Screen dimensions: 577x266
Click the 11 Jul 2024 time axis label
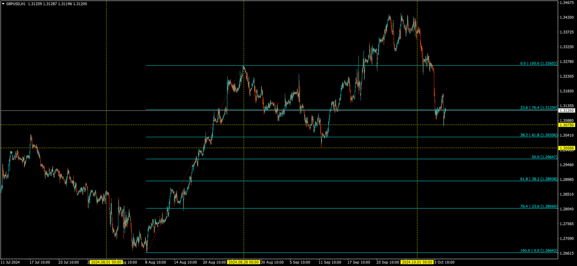10,262
